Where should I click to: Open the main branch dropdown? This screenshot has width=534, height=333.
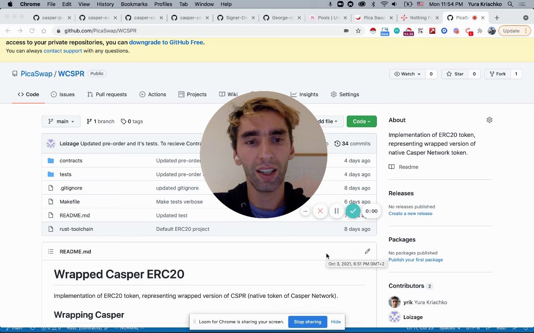tap(61, 121)
